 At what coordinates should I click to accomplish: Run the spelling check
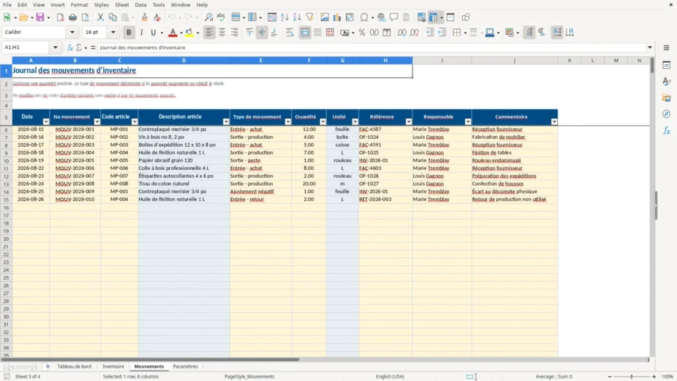coord(221,17)
